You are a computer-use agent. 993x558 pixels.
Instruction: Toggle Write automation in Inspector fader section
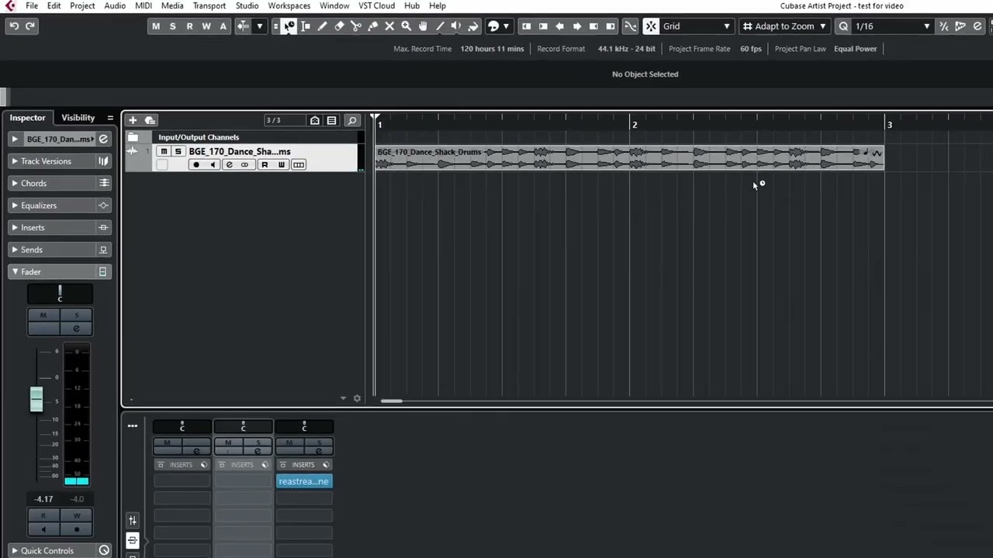click(x=76, y=516)
